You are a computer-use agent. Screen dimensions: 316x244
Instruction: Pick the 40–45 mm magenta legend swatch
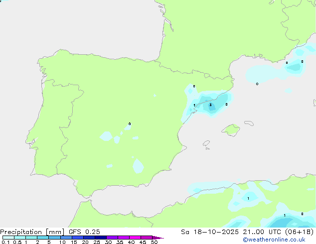pyautogui.click(x=135, y=238)
